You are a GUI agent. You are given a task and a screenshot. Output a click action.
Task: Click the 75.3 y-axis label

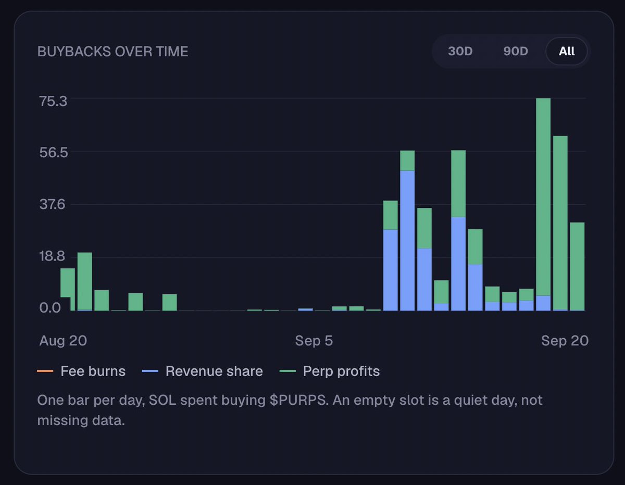53,101
